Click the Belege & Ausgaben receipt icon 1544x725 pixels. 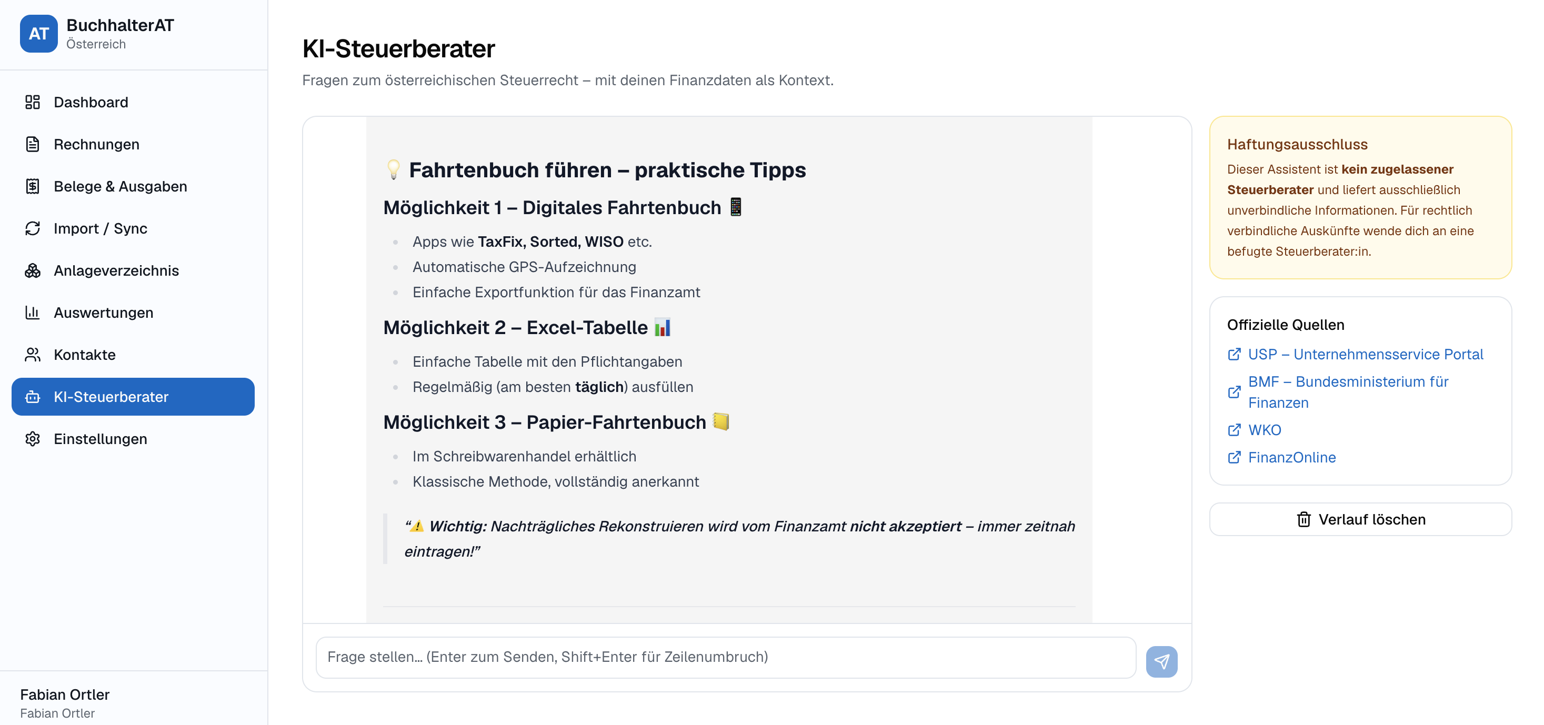[33, 186]
